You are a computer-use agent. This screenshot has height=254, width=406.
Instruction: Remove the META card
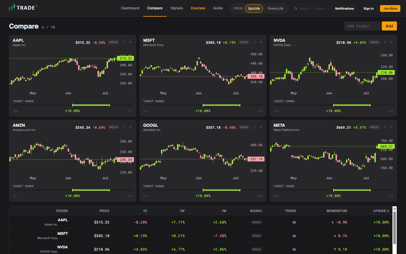[391, 127]
